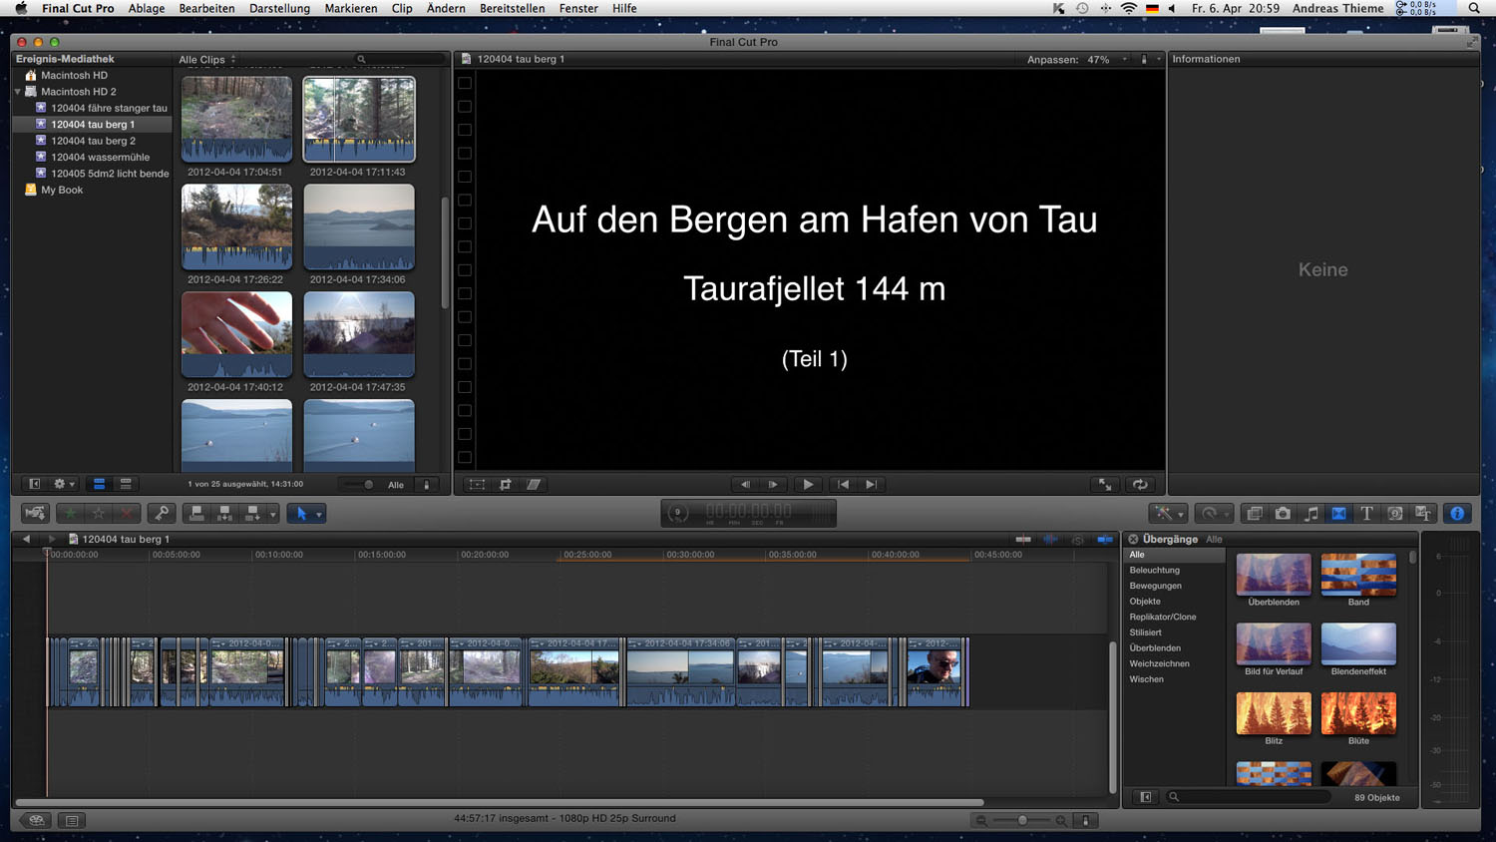Collapse the Macintosh HD 2 disclosure triangle
Screen dimensions: 1496x842
pos(18,92)
